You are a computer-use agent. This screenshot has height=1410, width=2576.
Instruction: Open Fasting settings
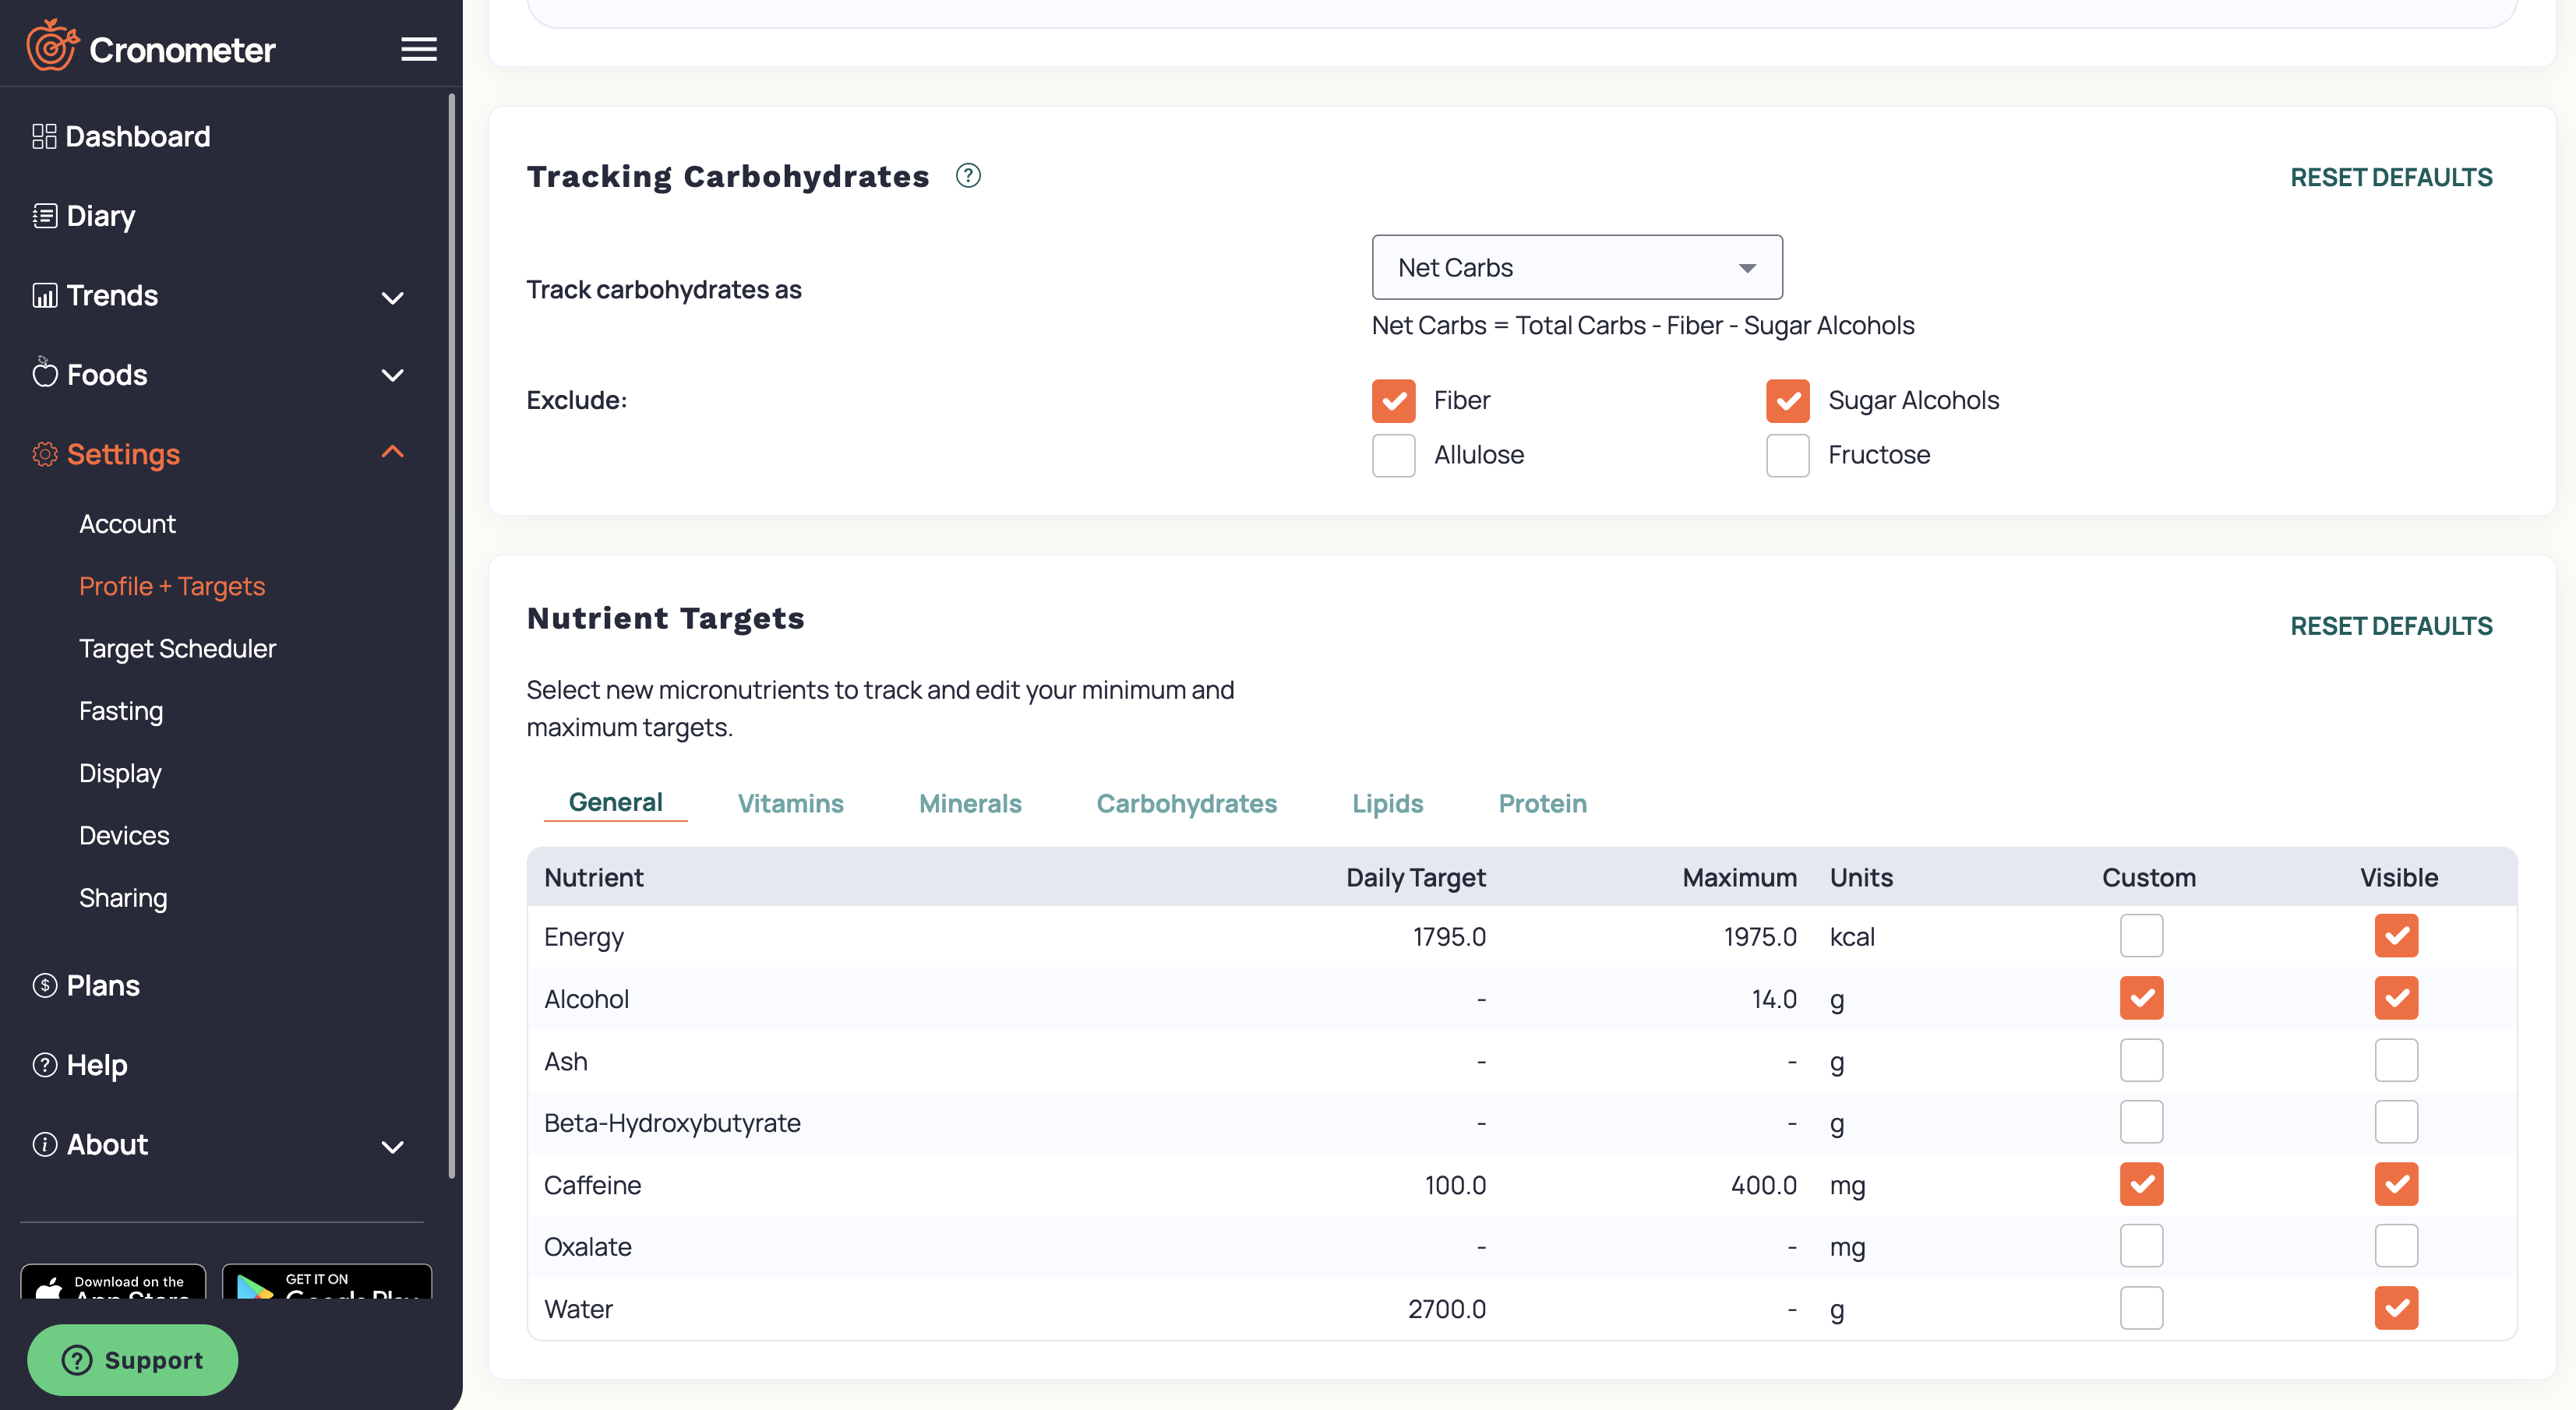point(121,711)
